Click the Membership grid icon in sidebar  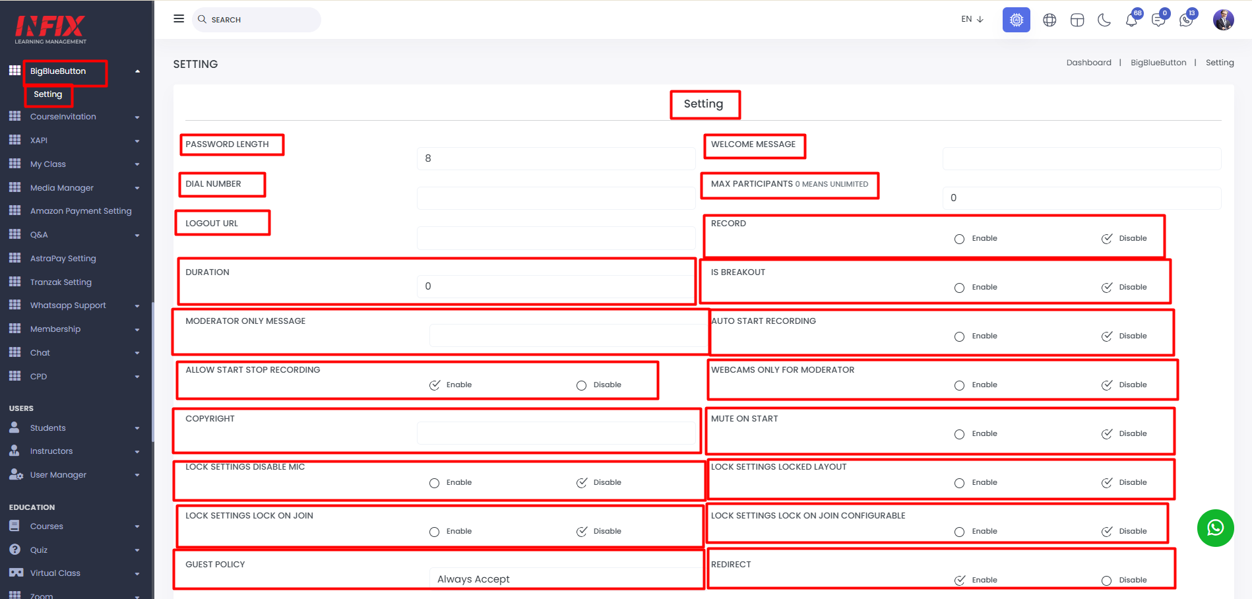tap(15, 329)
